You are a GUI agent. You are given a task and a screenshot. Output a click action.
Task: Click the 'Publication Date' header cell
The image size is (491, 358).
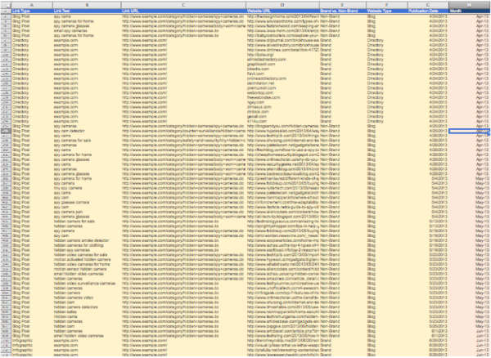(x=428, y=11)
